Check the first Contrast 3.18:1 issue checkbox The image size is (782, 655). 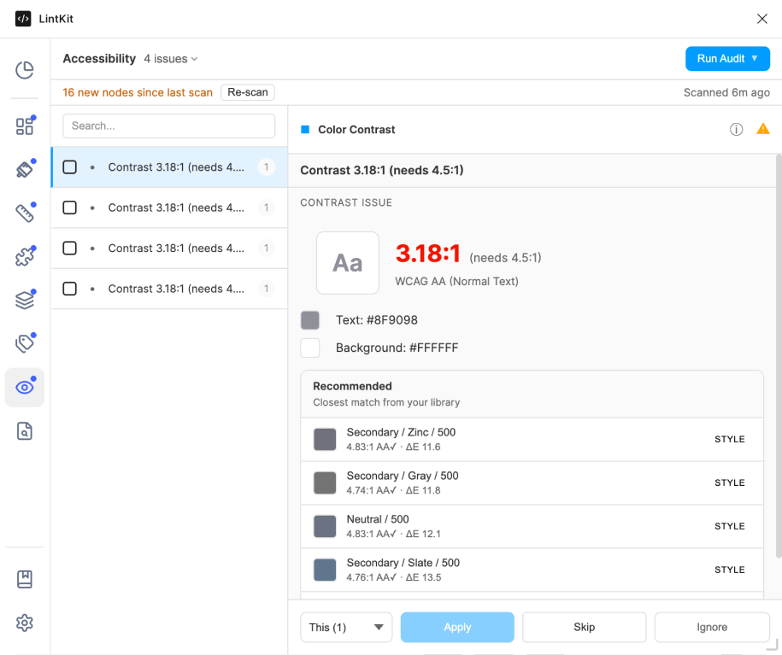[x=70, y=167]
